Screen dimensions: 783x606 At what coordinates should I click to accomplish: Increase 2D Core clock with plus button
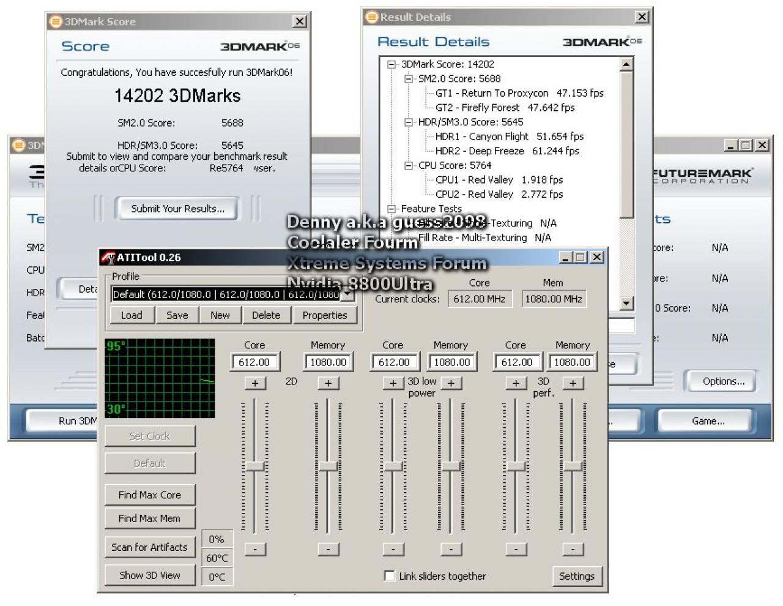(x=255, y=383)
